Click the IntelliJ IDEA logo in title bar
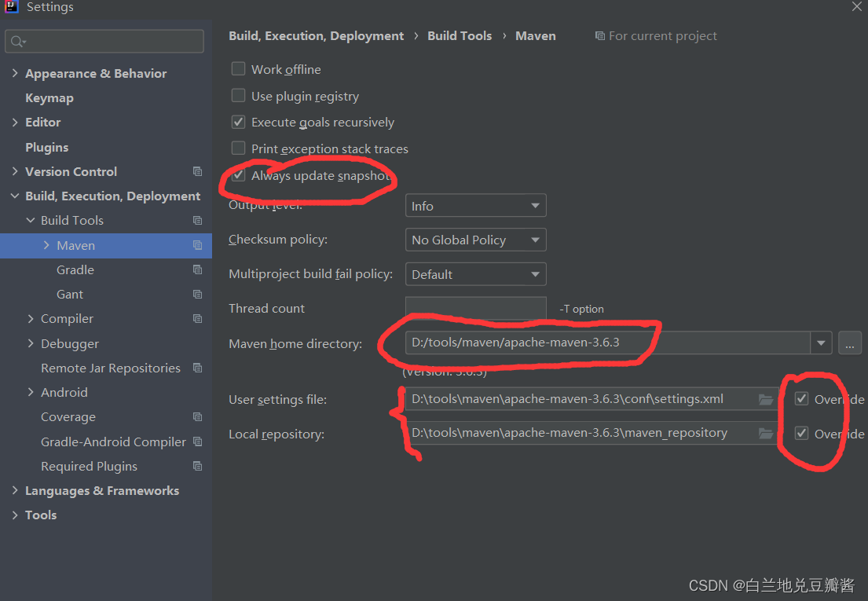 (x=11, y=6)
